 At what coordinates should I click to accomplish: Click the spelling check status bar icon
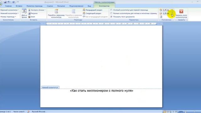(x=28, y=112)
